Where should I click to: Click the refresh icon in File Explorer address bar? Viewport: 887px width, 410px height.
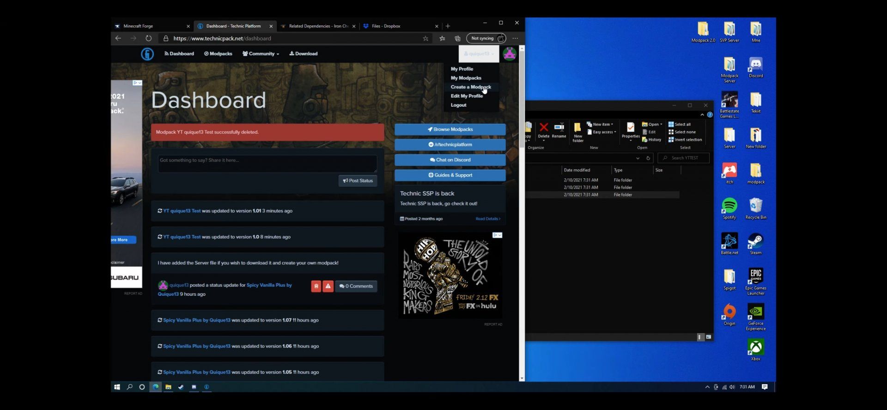[648, 158]
